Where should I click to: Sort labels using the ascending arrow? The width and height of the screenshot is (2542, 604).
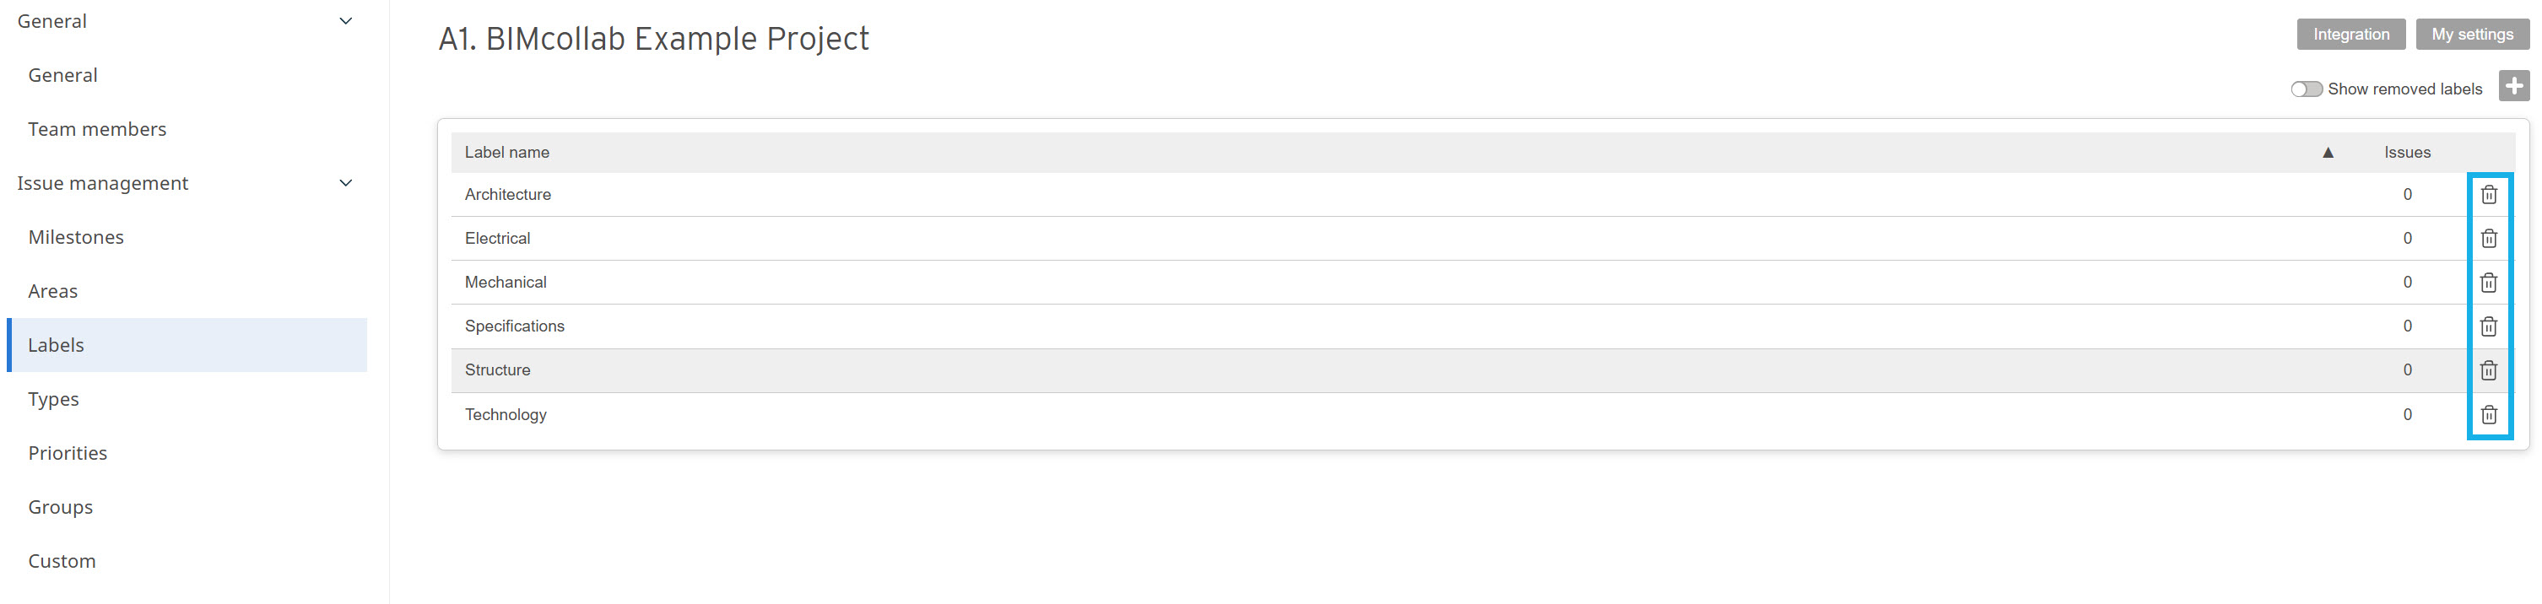coord(2327,152)
